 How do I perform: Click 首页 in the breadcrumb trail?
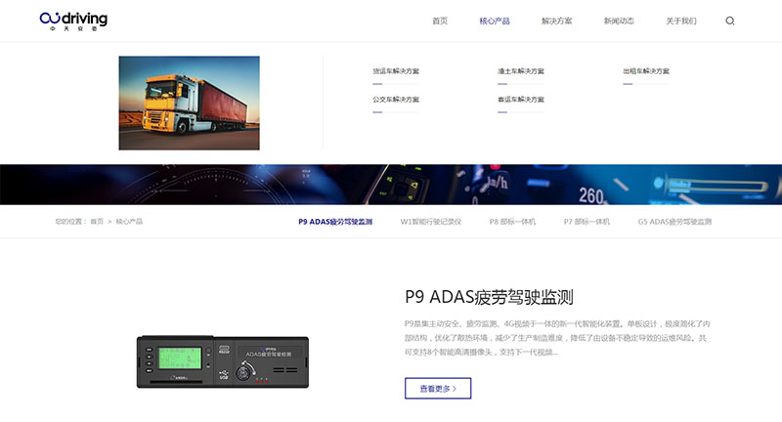click(x=97, y=222)
